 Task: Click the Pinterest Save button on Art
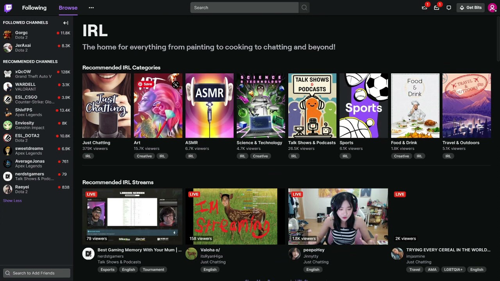[145, 84]
